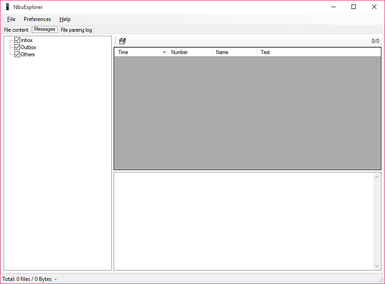385x284 pixels.
Task: Sort messages by the Time column
Action: click(141, 52)
